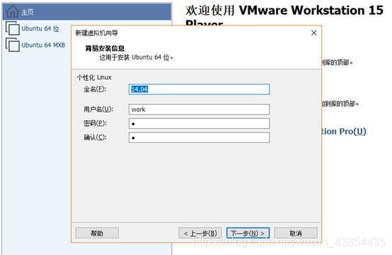Select the Ubuntu 64 MX8 virtual machine
Image resolution: width=392 pixels, height=255 pixels.
(x=43, y=45)
